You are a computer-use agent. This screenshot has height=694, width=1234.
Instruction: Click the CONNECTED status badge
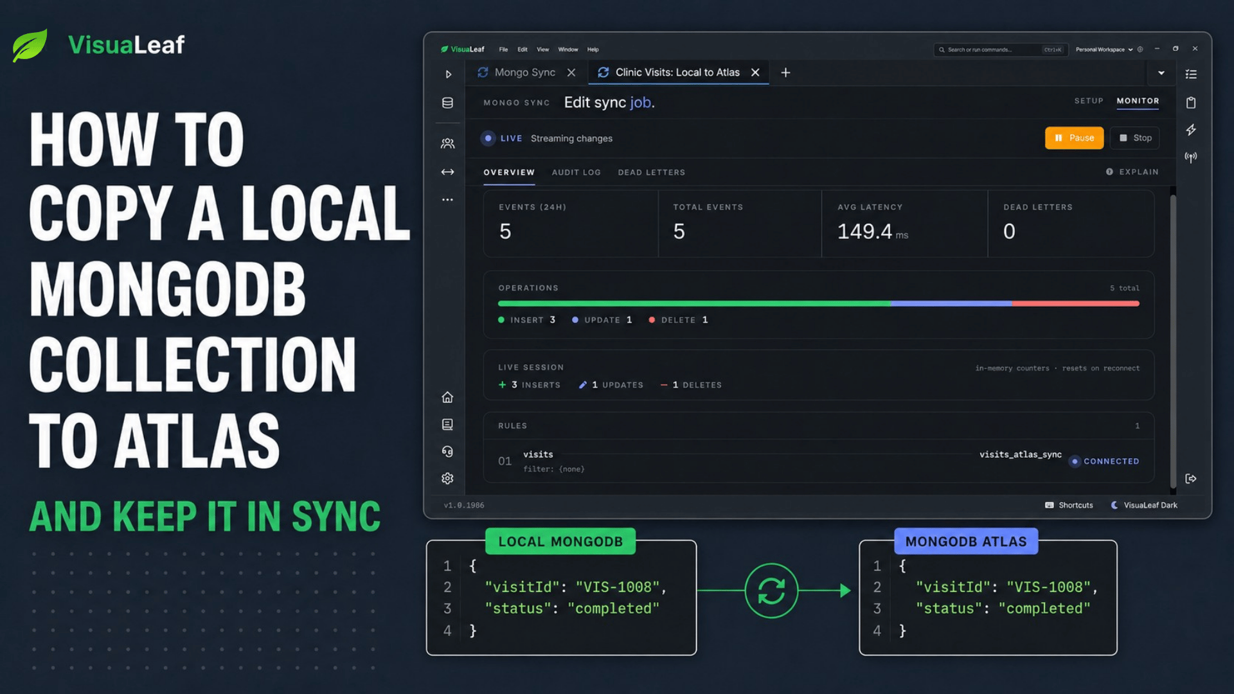click(1104, 461)
